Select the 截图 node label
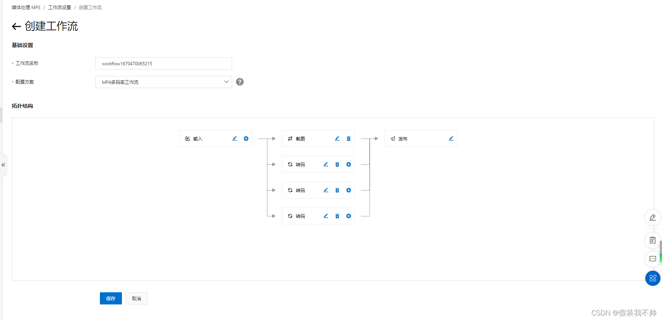Image resolution: width=662 pixels, height=320 pixels. (x=300, y=139)
